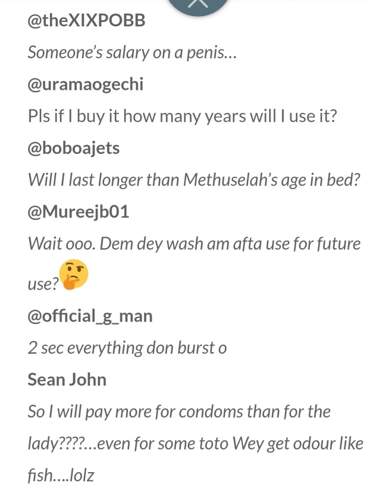Image resolution: width=370 pixels, height=500 pixels.
Task: Click the "2 sec everything don burst o" comment
Action: tap(127, 348)
